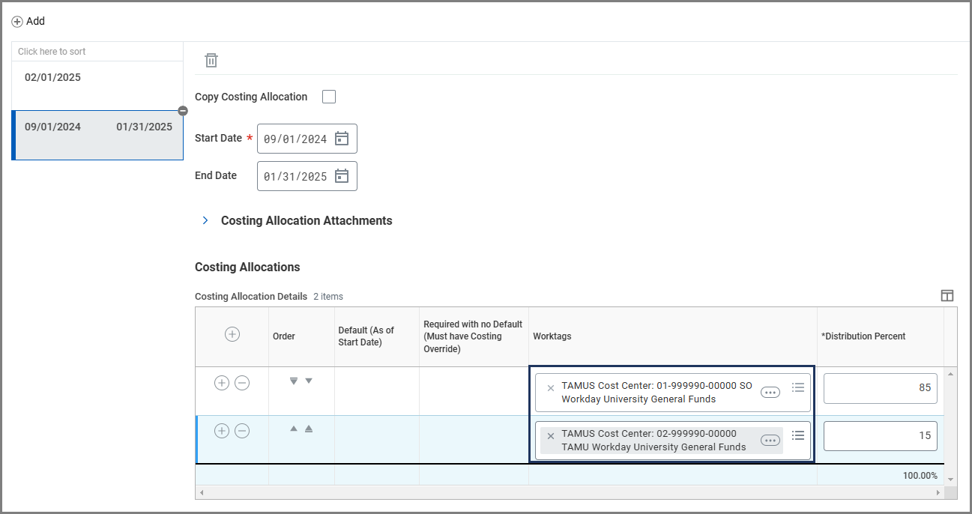Open table column view settings icon

click(x=947, y=296)
